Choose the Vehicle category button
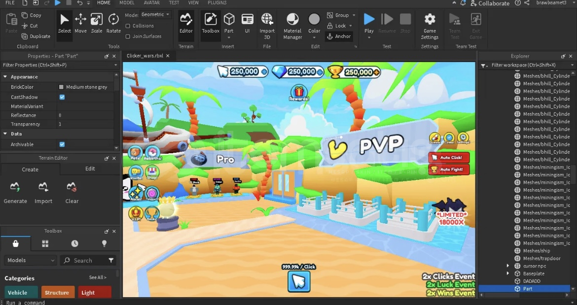 point(21,293)
